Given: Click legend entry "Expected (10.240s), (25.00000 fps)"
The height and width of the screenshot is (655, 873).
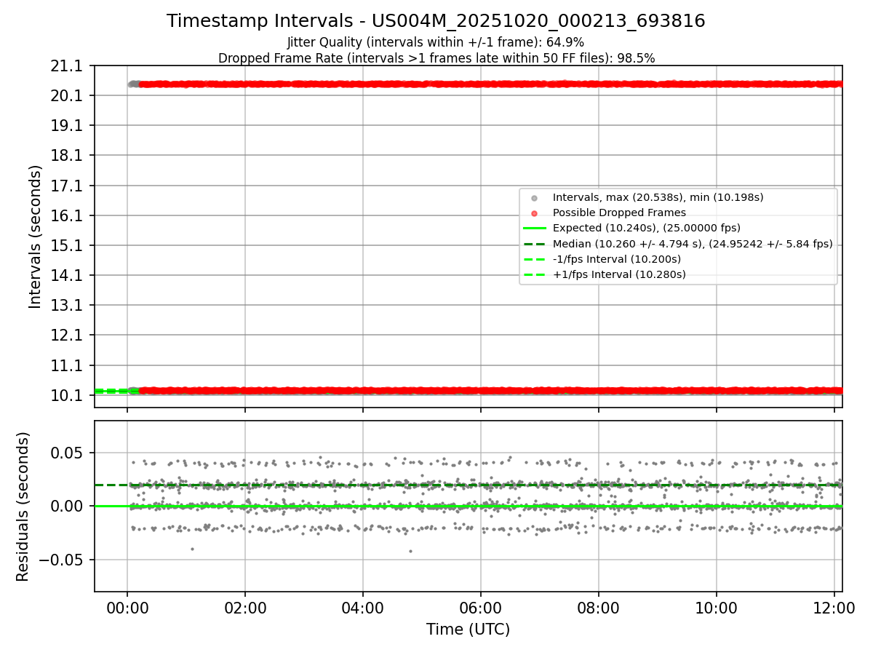Looking at the screenshot, I should tap(647, 228).
